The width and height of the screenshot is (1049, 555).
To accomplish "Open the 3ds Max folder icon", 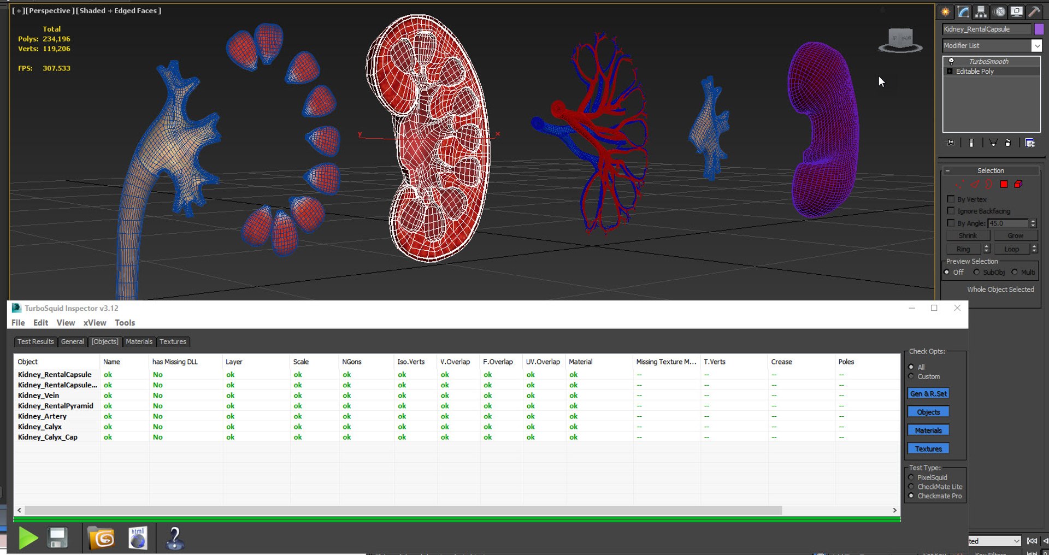I will pyautogui.click(x=101, y=538).
